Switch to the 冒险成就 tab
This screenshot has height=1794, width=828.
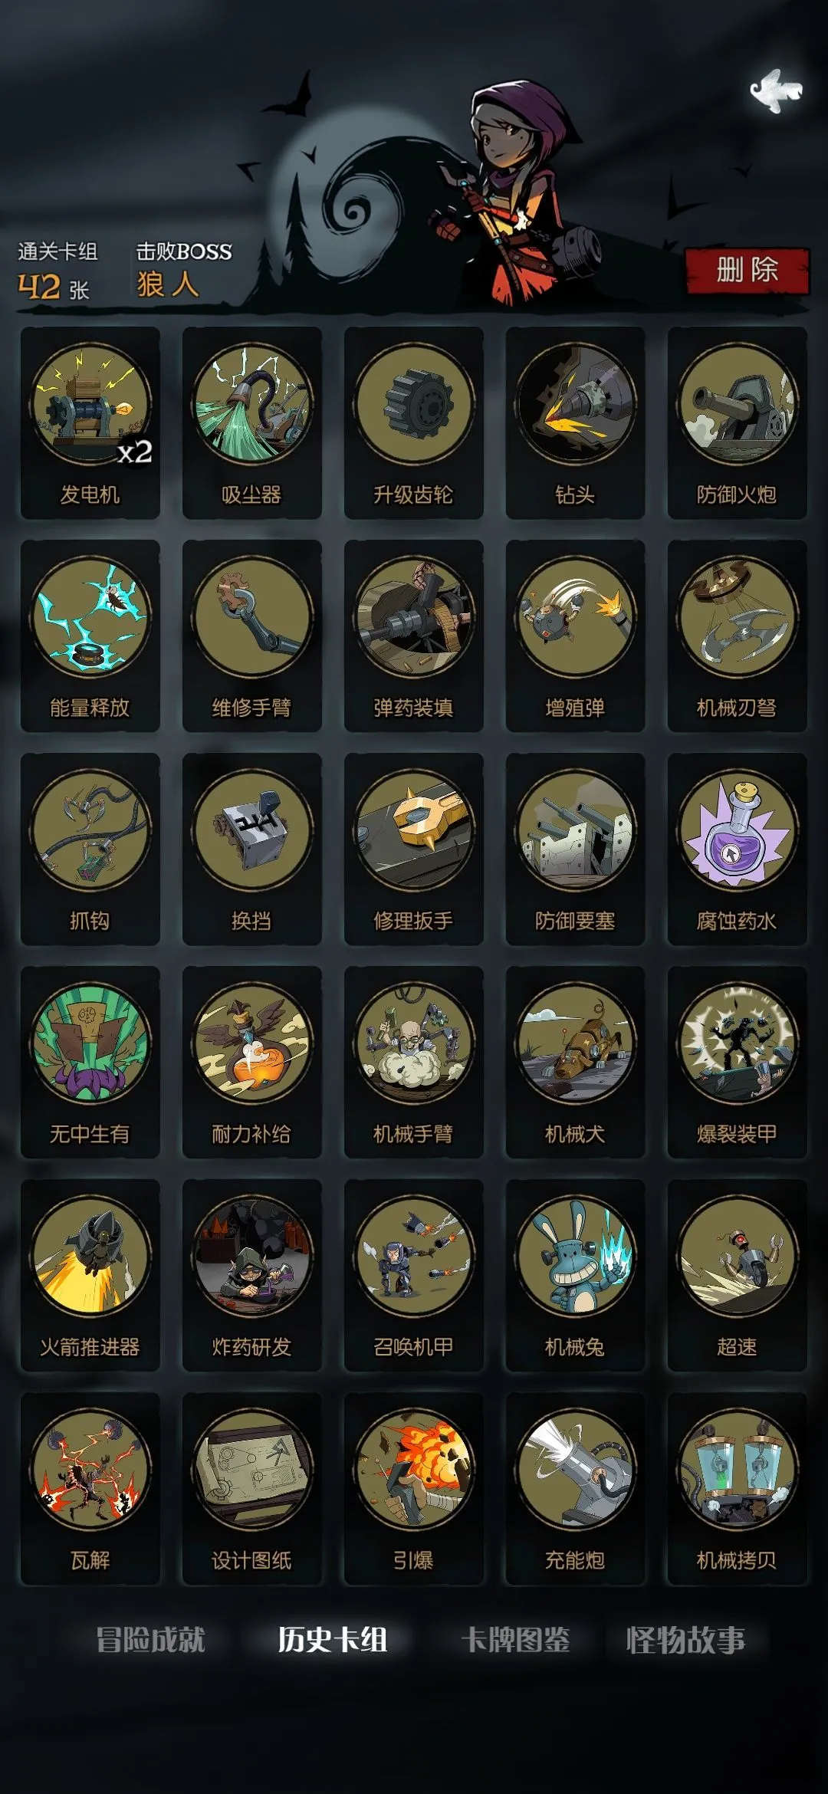click(x=150, y=1640)
